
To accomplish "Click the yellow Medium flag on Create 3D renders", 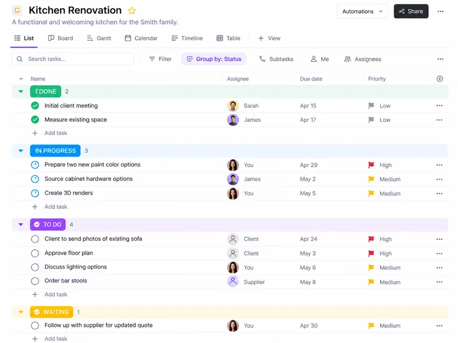I will tap(371, 193).
